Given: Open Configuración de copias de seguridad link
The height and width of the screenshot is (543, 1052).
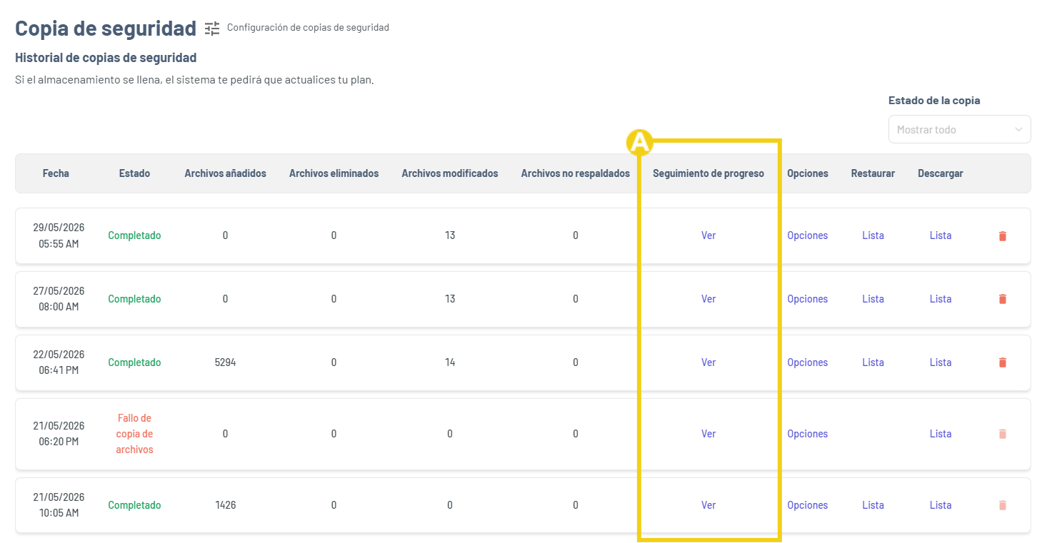Looking at the screenshot, I should point(308,28).
